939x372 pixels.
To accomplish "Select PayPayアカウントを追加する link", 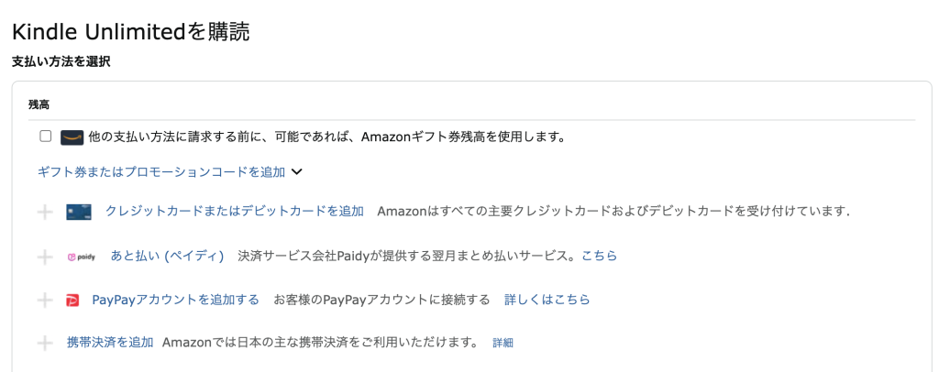I will click(x=176, y=300).
